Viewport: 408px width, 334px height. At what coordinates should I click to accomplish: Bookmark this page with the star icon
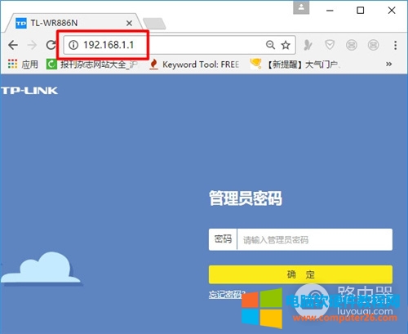tap(286, 45)
